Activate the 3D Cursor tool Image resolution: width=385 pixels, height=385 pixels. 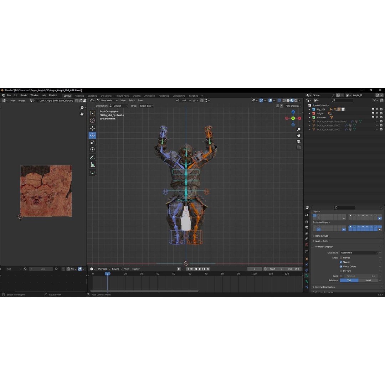[92, 120]
